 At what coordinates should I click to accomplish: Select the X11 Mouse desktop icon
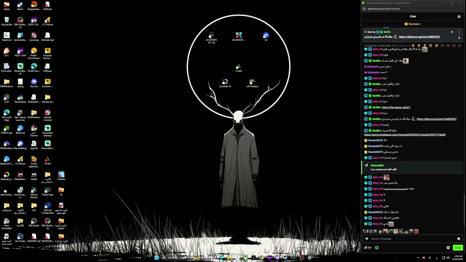(47, 21)
